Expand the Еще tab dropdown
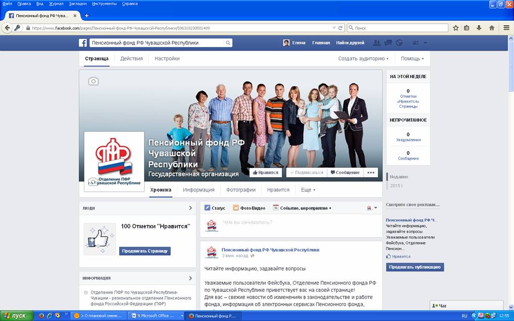514x321 pixels. [x=308, y=190]
